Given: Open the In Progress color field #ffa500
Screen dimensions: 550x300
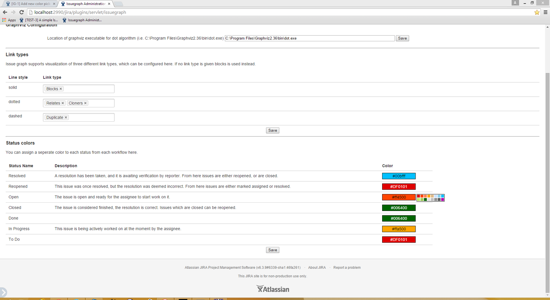Looking at the screenshot, I should (x=399, y=229).
